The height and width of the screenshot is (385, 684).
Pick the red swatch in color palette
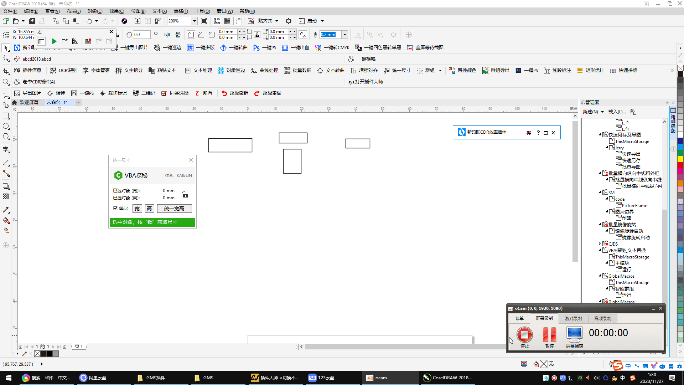pyautogui.click(x=680, y=165)
